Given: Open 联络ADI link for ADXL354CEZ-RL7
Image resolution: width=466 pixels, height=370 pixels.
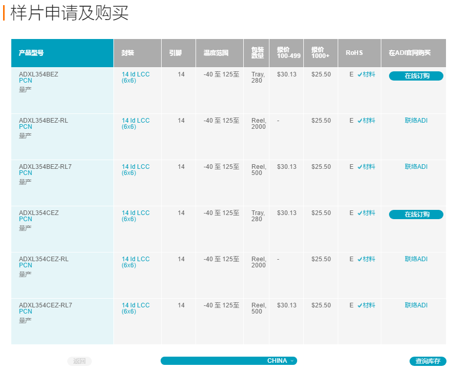Looking at the screenshot, I should [416, 305].
